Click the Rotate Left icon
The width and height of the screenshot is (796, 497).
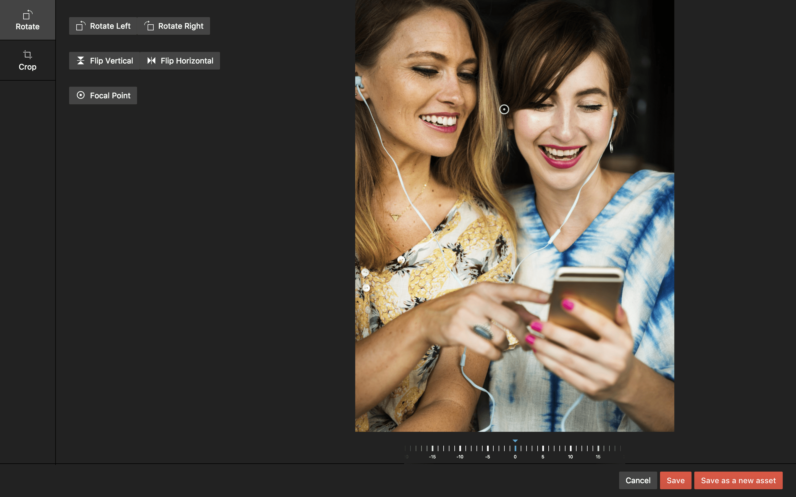coord(81,26)
